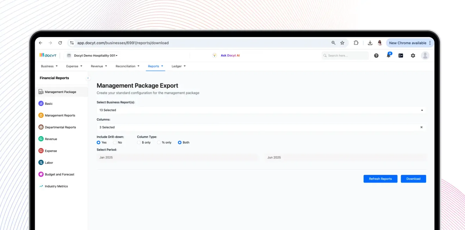Clear the Columns selection with X

click(421, 127)
